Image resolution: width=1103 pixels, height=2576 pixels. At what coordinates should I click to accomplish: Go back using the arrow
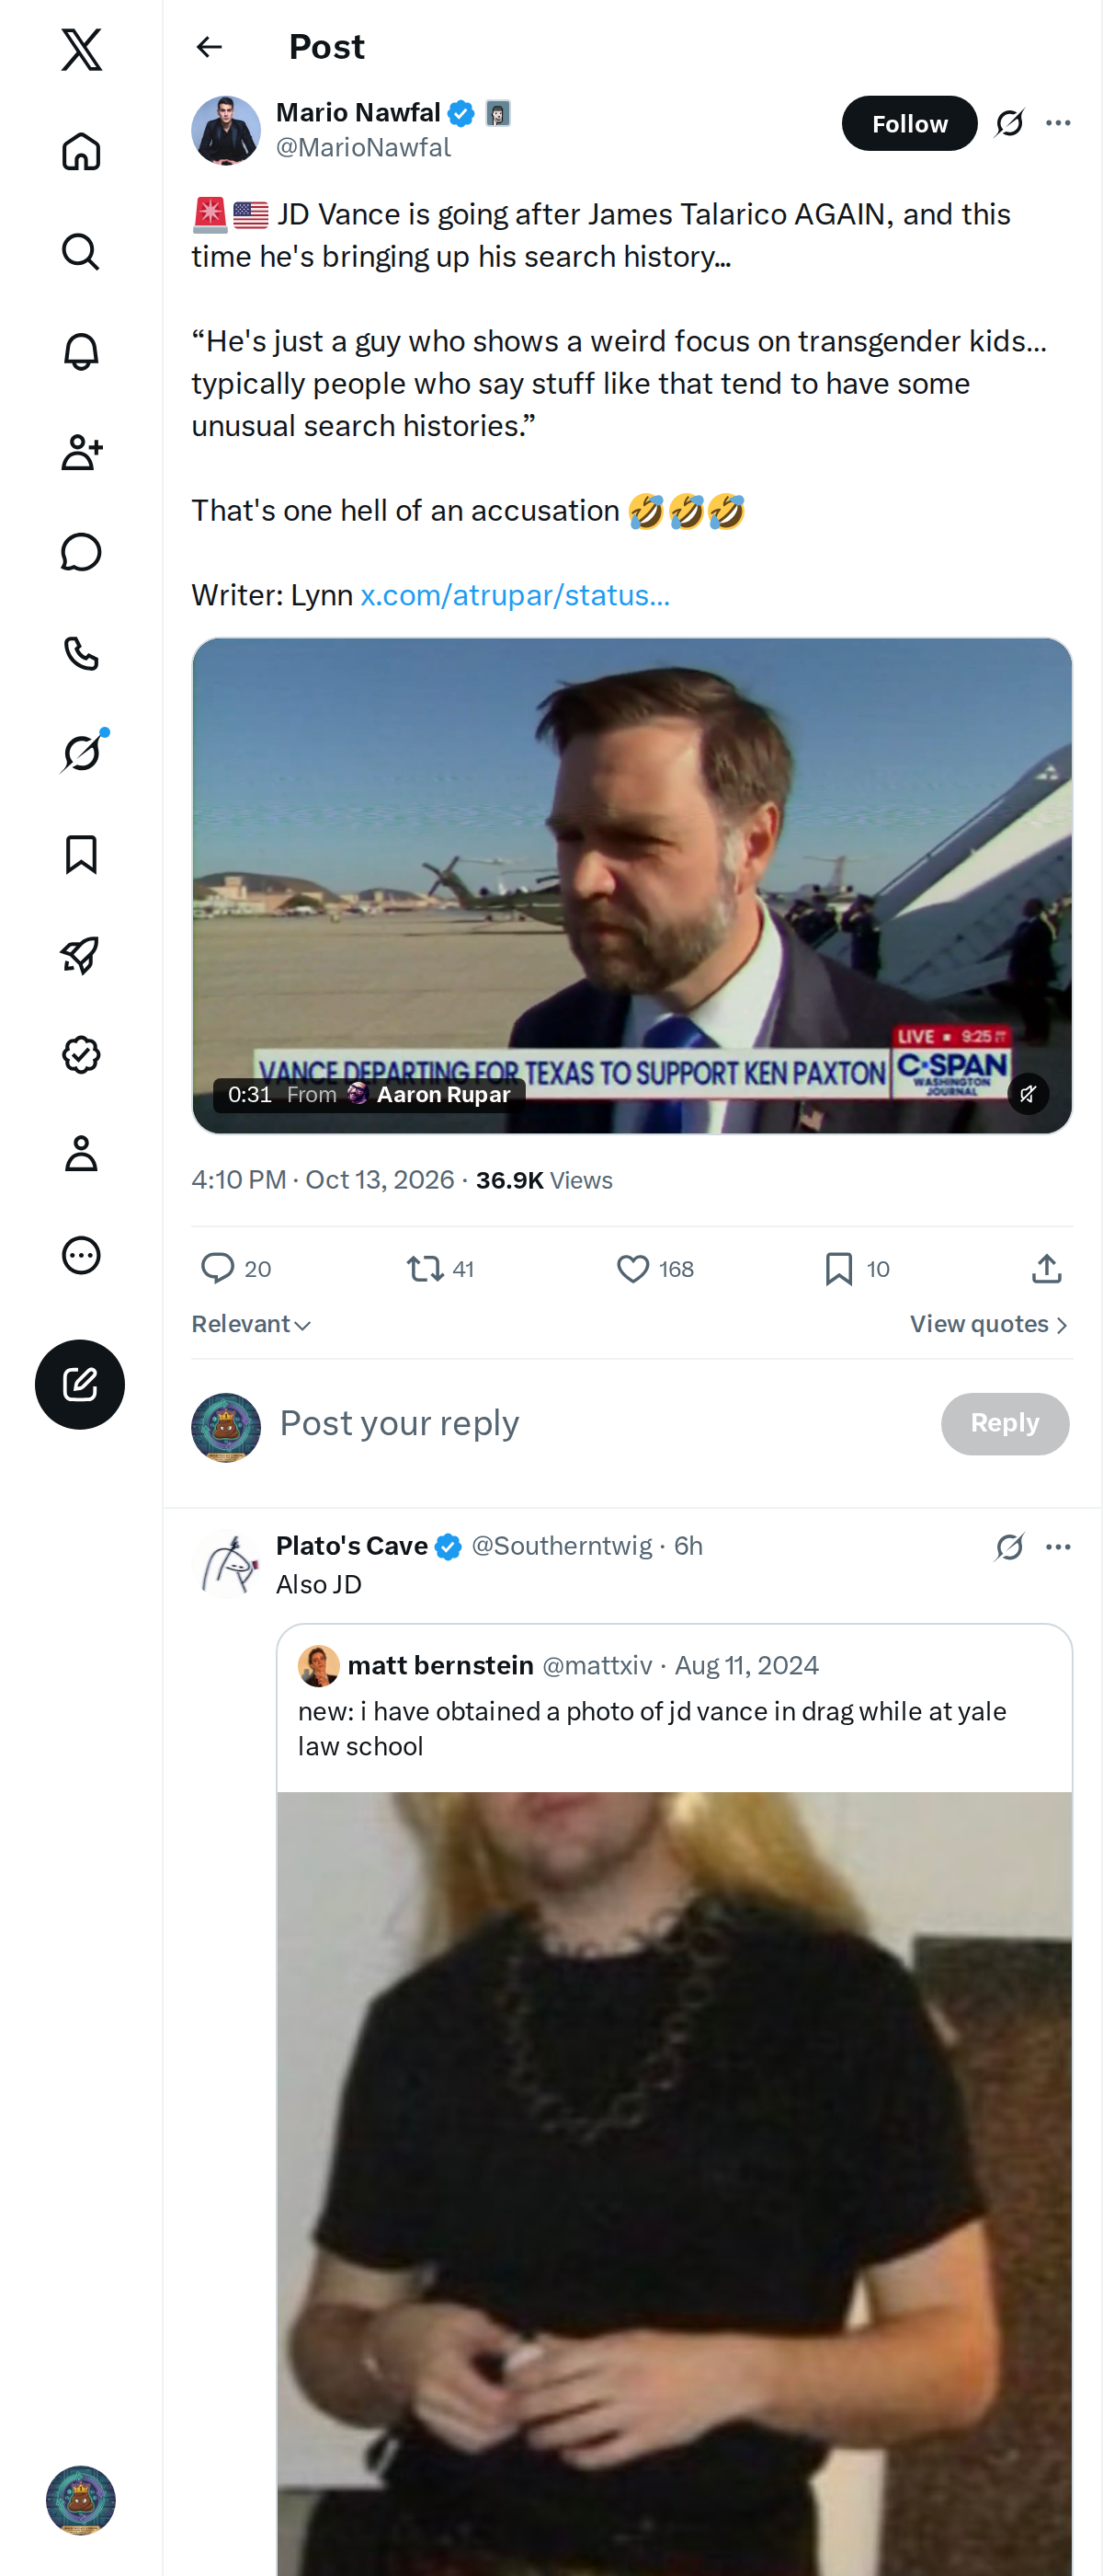pos(209,47)
